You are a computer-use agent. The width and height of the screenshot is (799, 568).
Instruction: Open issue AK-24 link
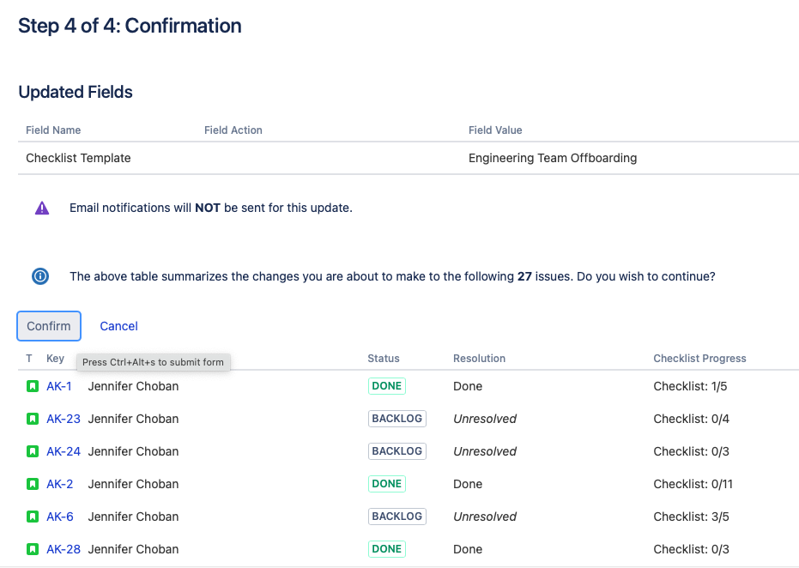[x=63, y=451]
